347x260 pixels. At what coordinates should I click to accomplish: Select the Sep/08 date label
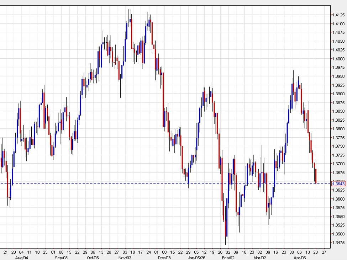[61, 257]
